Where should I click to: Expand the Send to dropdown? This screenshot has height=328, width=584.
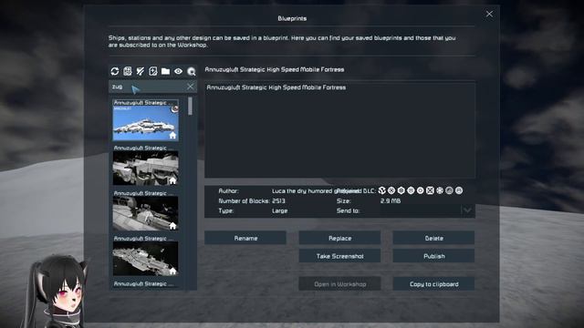click(x=467, y=210)
